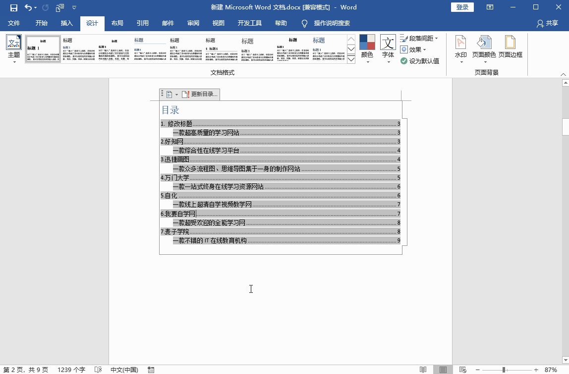The height and width of the screenshot is (374, 569).
Task: Click the word count (1239 个字) indicator
Action: point(71,369)
